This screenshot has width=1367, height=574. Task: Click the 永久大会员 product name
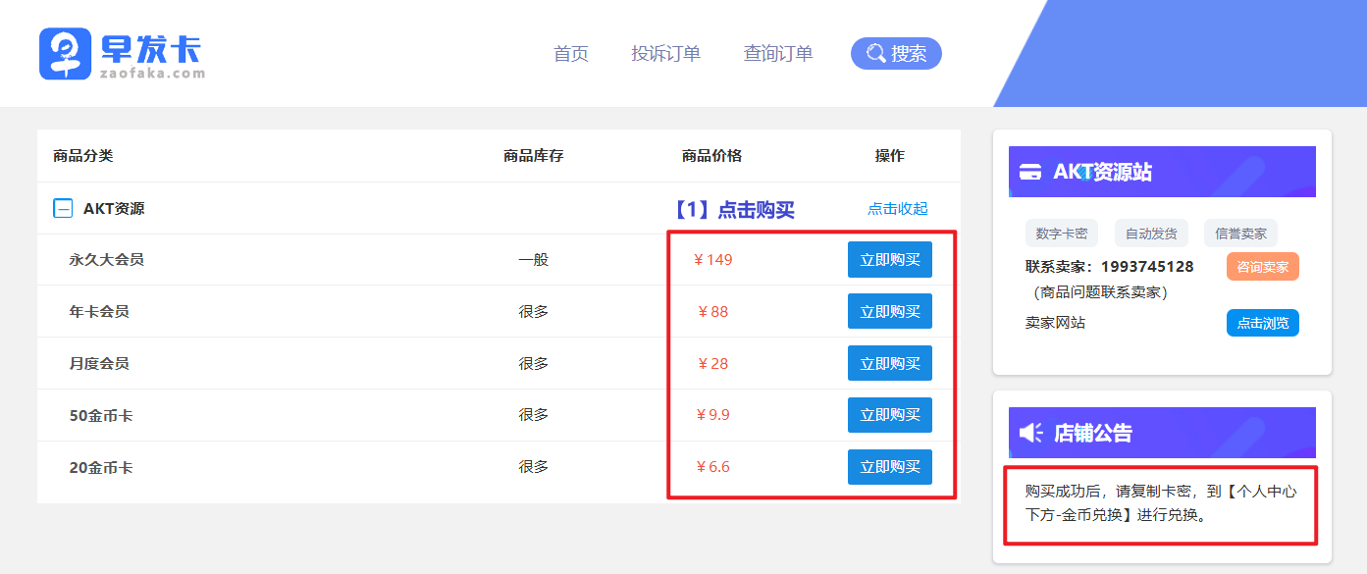click(x=106, y=260)
